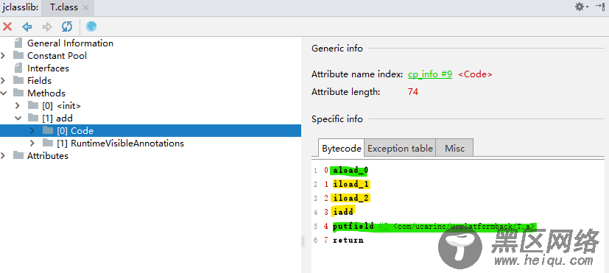Click the <Code> attribute name text

(476, 74)
